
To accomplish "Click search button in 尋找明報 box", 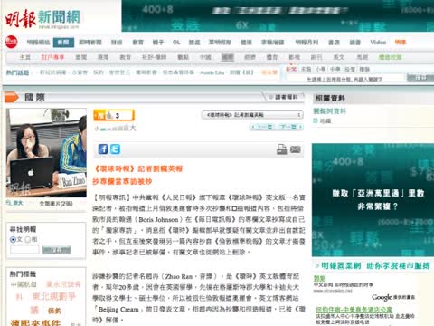I will click(x=56, y=250).
